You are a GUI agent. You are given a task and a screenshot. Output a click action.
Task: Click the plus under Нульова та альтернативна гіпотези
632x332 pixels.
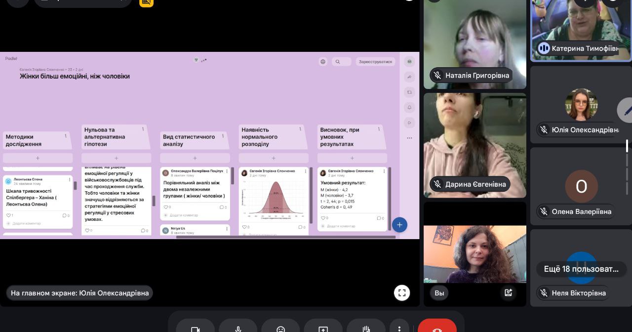[x=116, y=158]
